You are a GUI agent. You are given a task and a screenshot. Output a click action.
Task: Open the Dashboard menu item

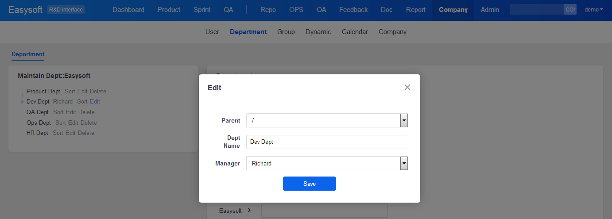click(x=128, y=10)
